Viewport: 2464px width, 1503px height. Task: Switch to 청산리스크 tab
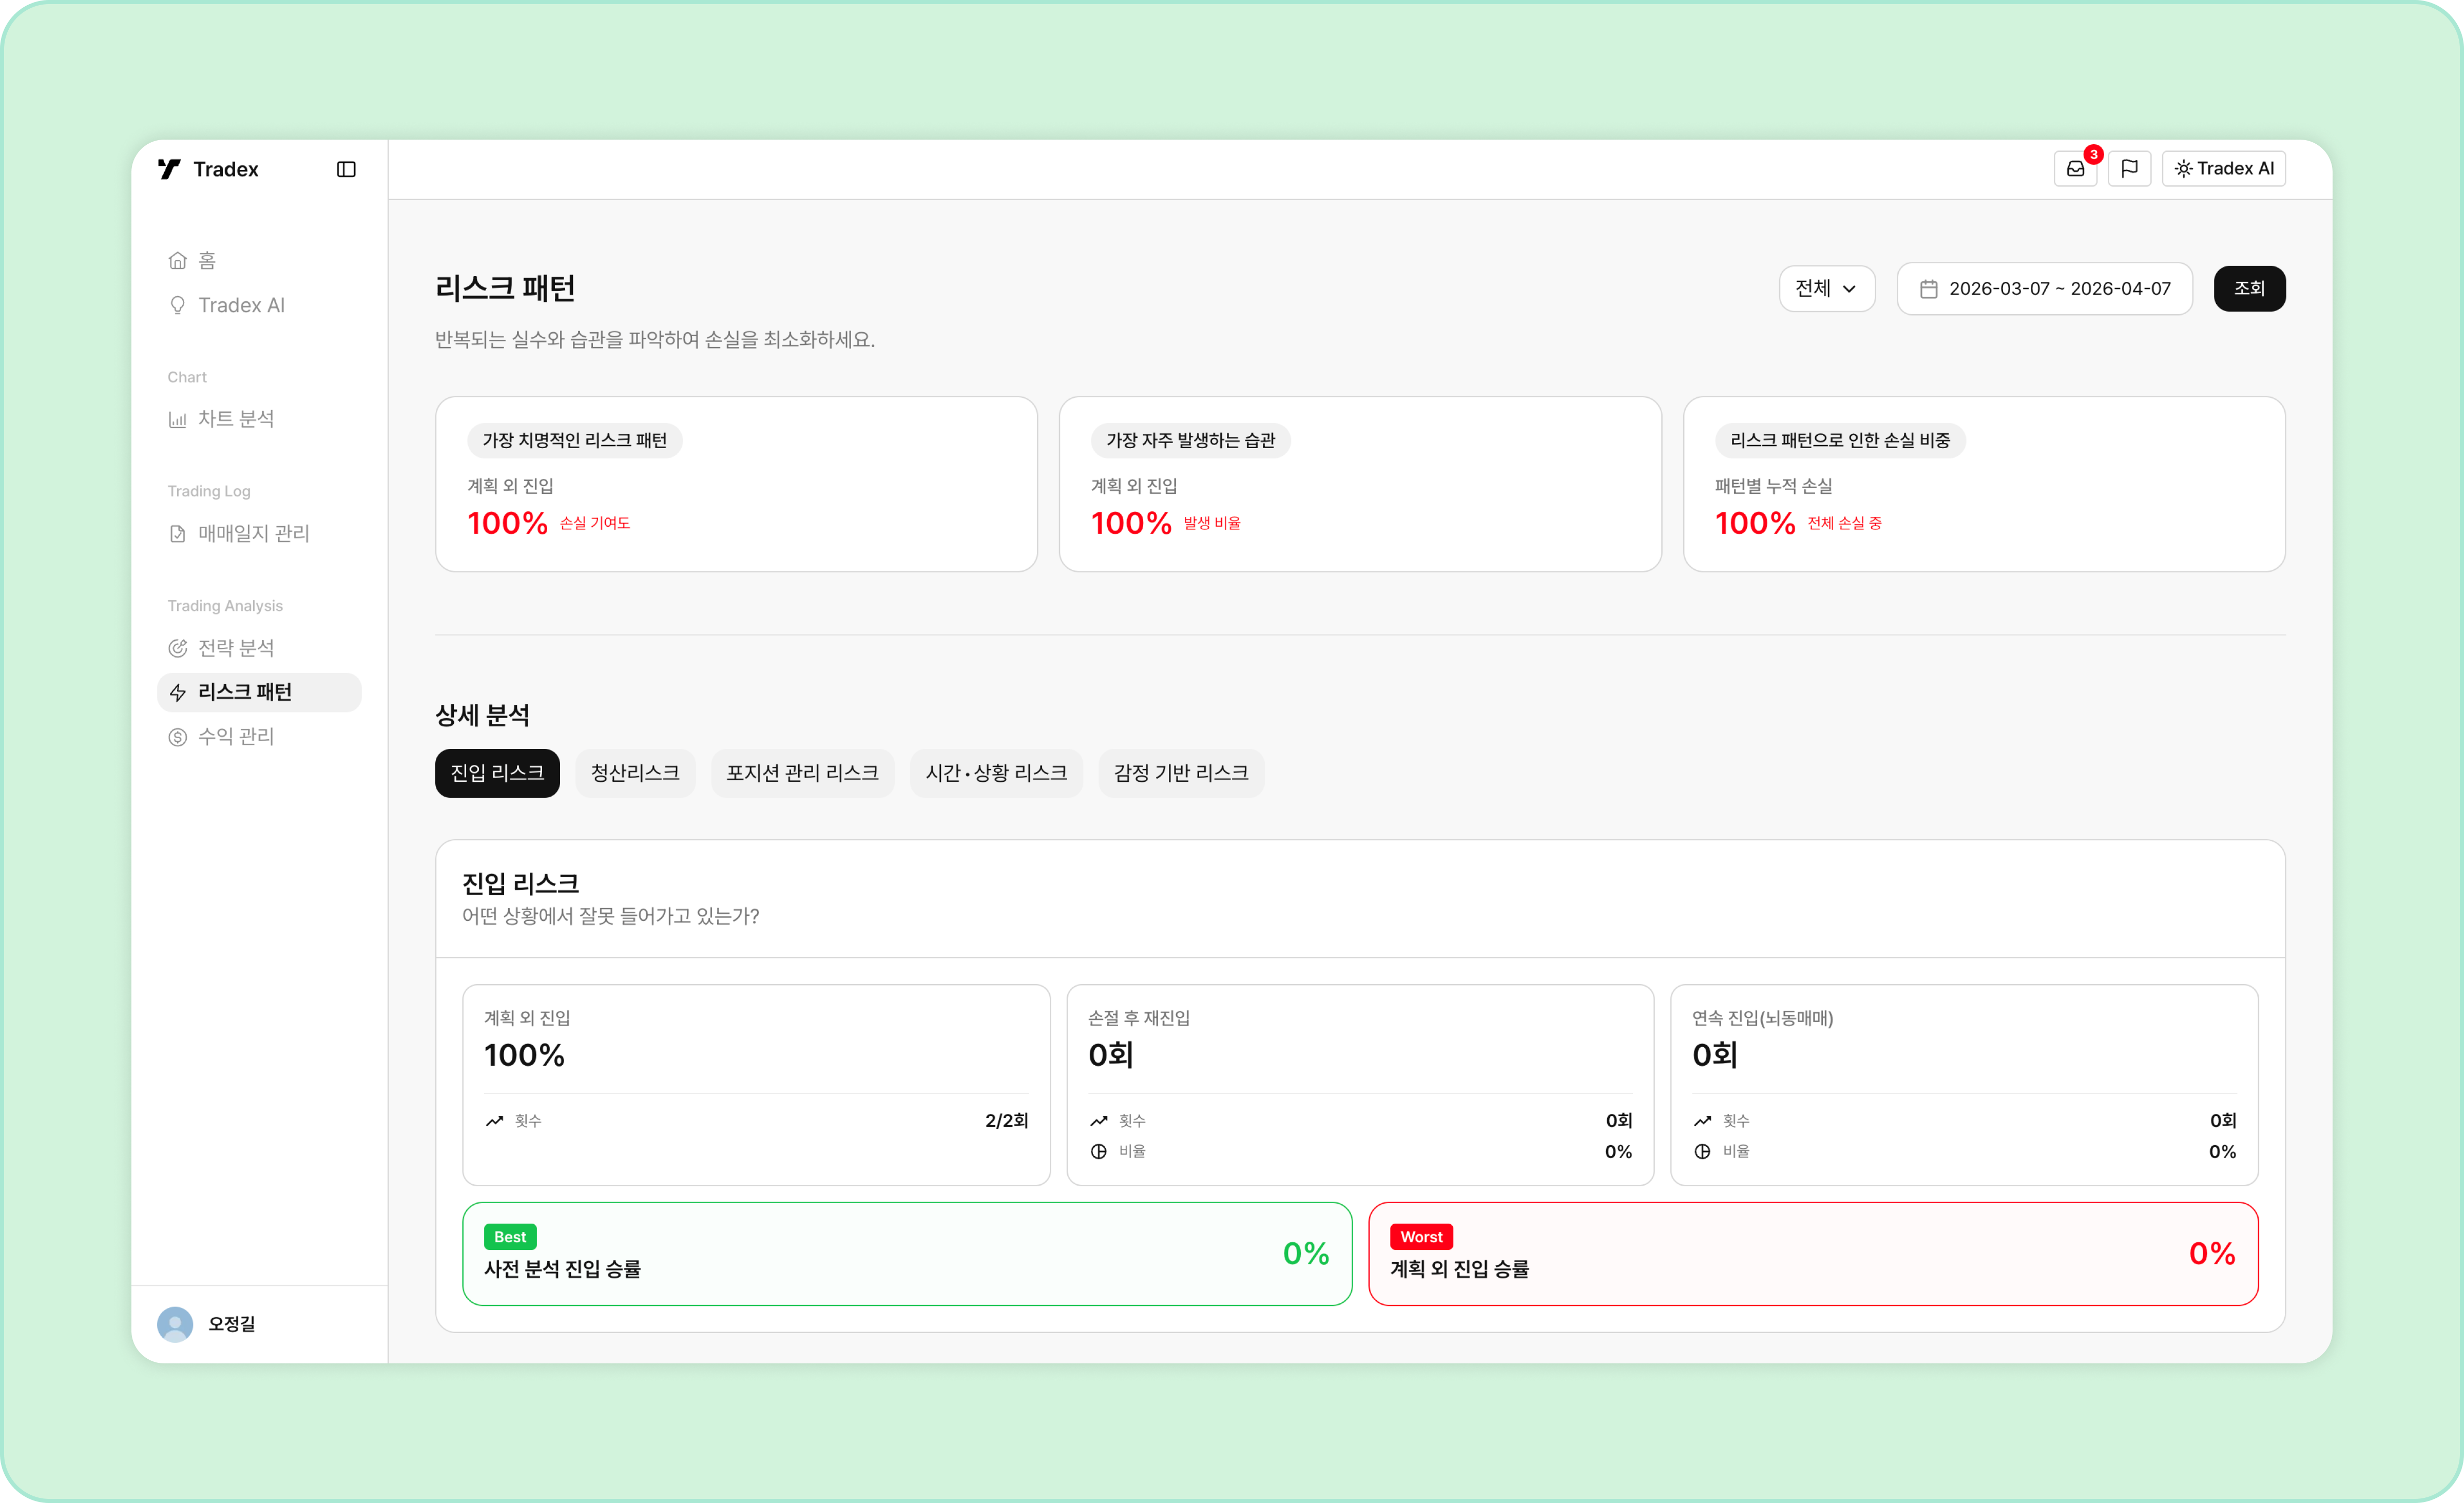pos(635,773)
